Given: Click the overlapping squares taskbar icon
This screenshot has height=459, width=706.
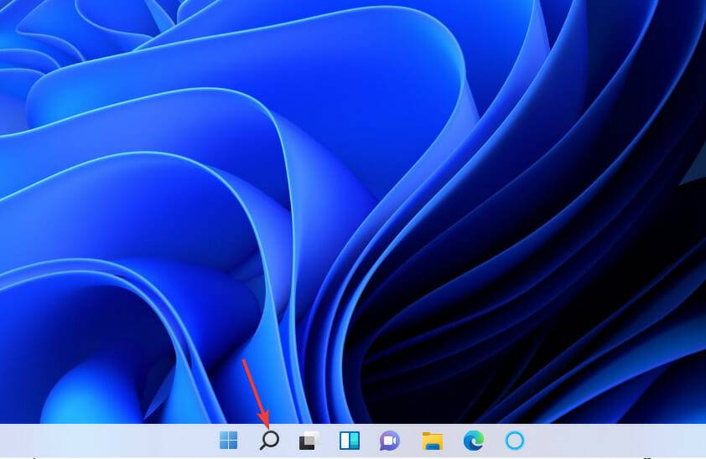Looking at the screenshot, I should 309,441.
